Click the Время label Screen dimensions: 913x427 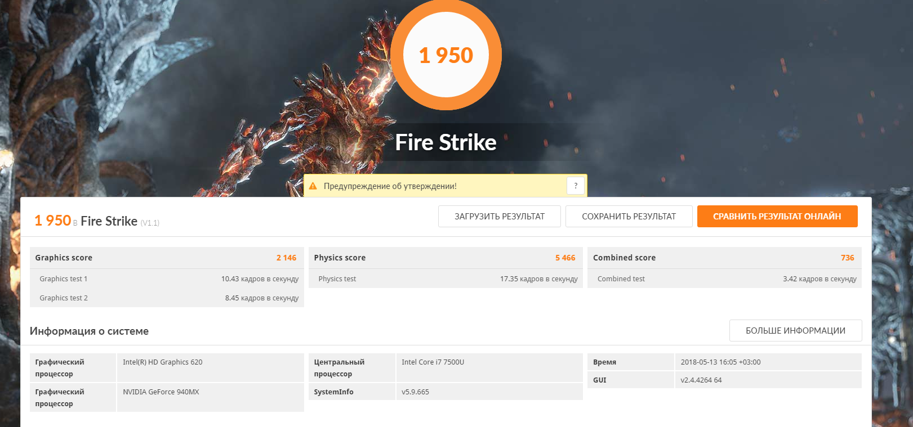604,362
